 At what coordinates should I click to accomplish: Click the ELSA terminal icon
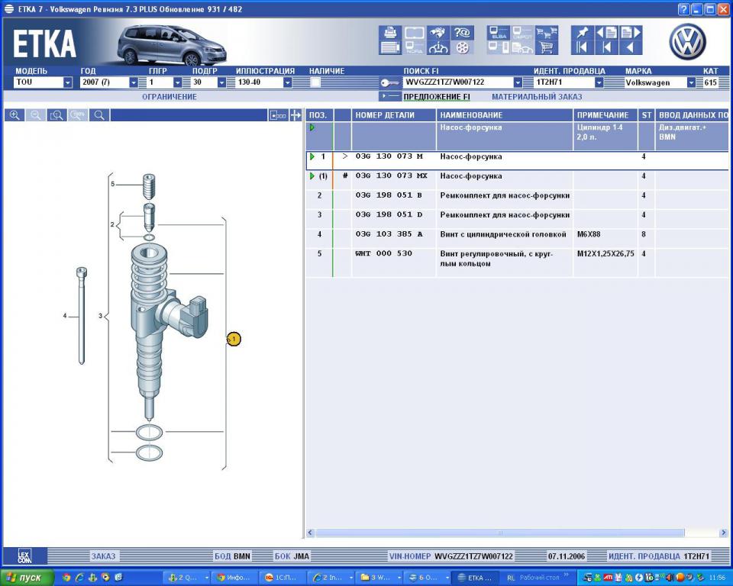499,33
